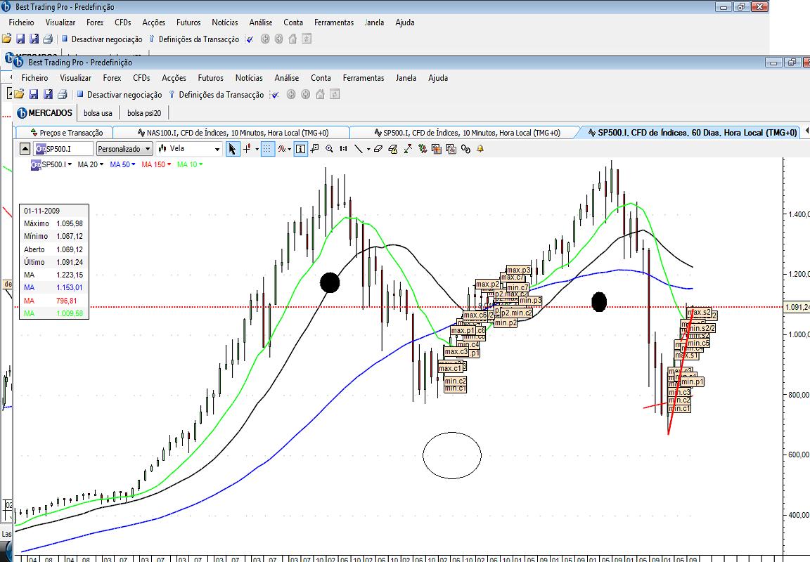Click the 1.091,24 price label on axis
The width and height of the screenshot is (810, 562).
click(797, 307)
